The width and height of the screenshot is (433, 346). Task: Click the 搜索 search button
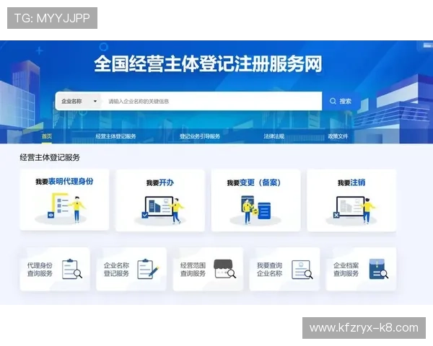tap(340, 101)
